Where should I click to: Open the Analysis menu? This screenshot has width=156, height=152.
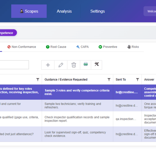point(64,11)
